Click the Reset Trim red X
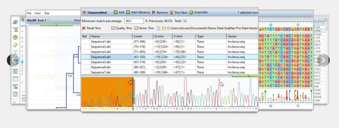The height and width of the screenshot is (128, 339). (x=84, y=28)
